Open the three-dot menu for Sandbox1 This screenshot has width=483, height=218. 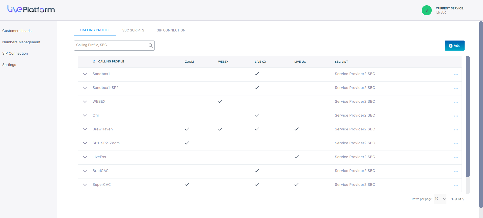[x=456, y=75]
